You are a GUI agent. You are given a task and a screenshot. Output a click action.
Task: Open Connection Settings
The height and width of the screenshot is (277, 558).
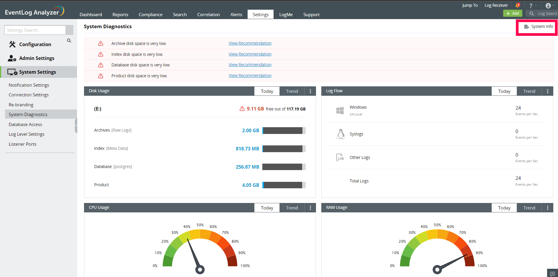29,95
